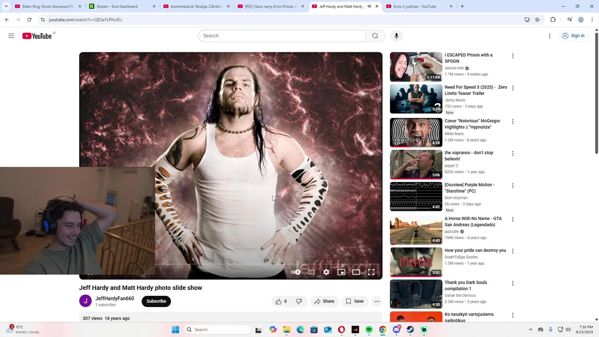Switch to theater mode

coord(356,272)
